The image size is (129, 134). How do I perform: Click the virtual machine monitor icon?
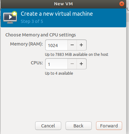[10, 17]
